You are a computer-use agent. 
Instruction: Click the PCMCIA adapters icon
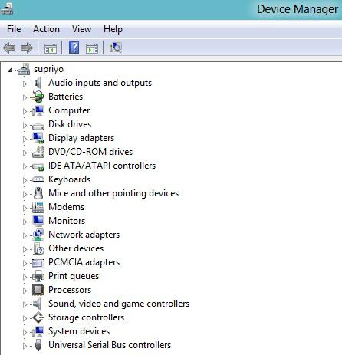point(38,263)
